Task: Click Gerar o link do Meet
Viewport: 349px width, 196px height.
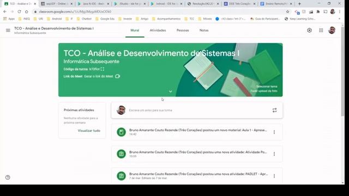Action: 98,76
